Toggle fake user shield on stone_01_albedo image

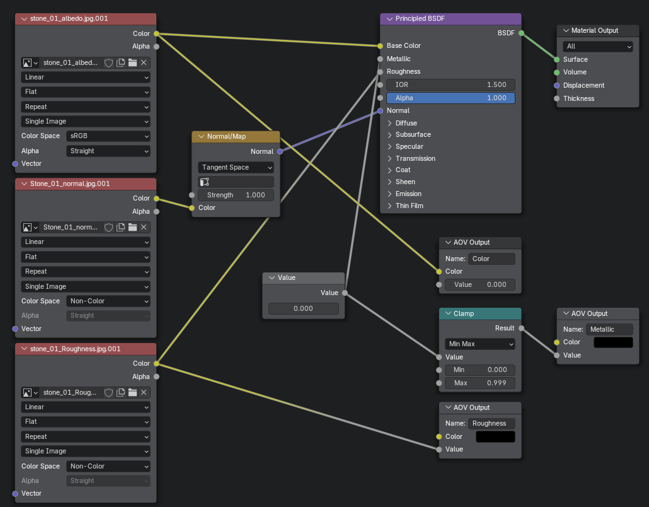click(108, 62)
